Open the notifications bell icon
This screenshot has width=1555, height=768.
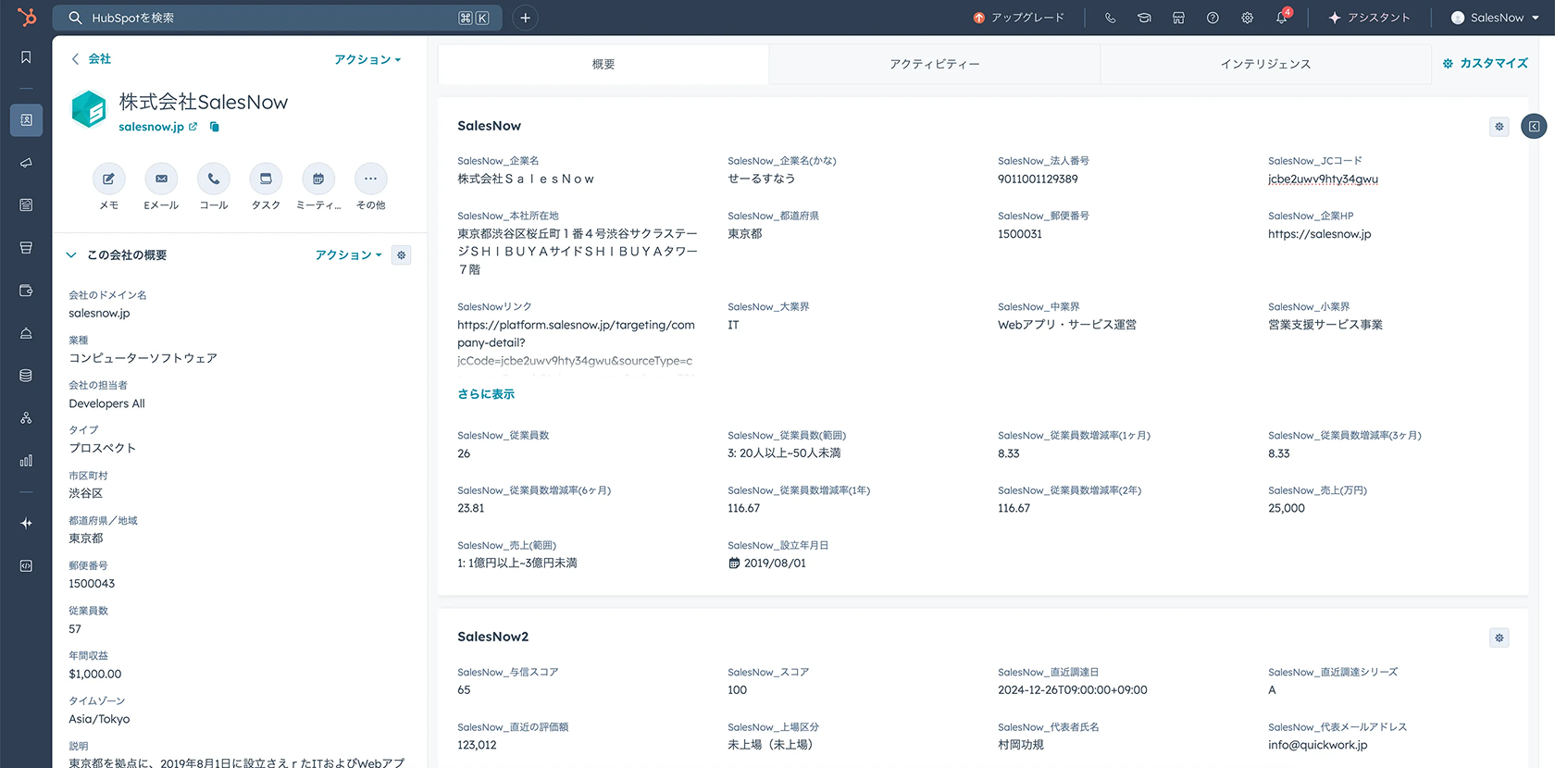point(1282,18)
